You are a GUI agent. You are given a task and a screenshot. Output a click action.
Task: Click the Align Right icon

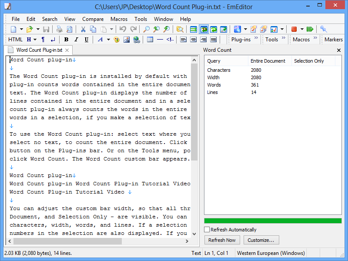coord(203,40)
